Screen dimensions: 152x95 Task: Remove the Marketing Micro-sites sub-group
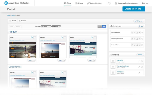(x=142, y=39)
